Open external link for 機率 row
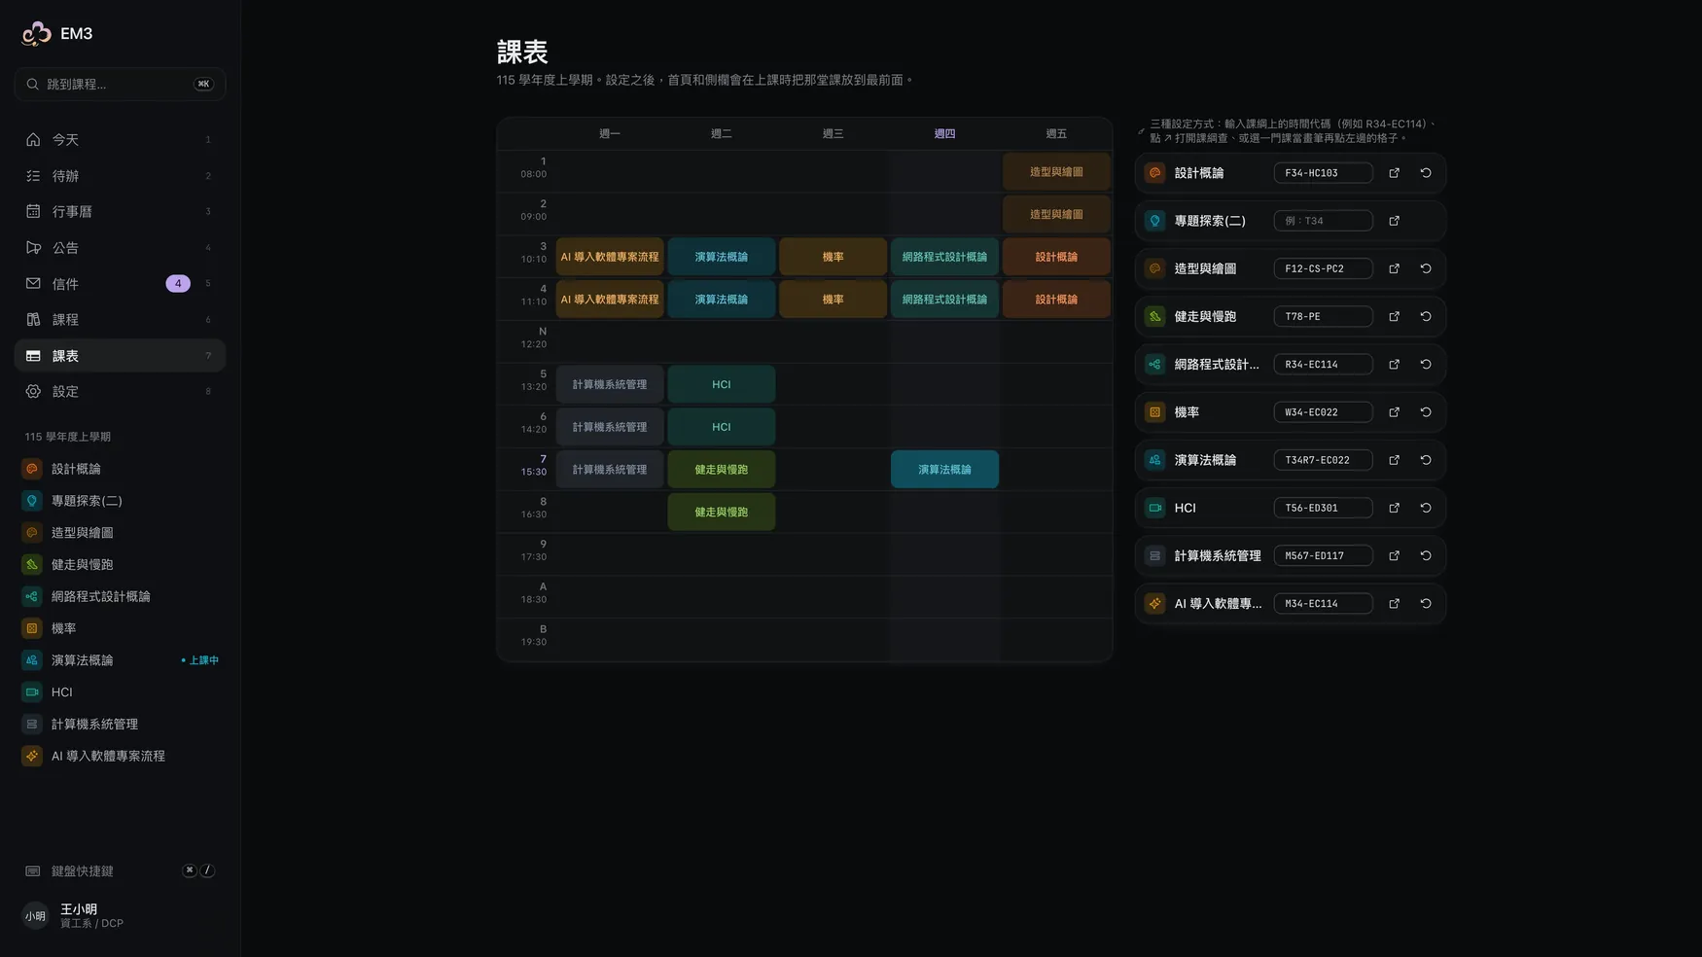The image size is (1702, 957). (1394, 412)
